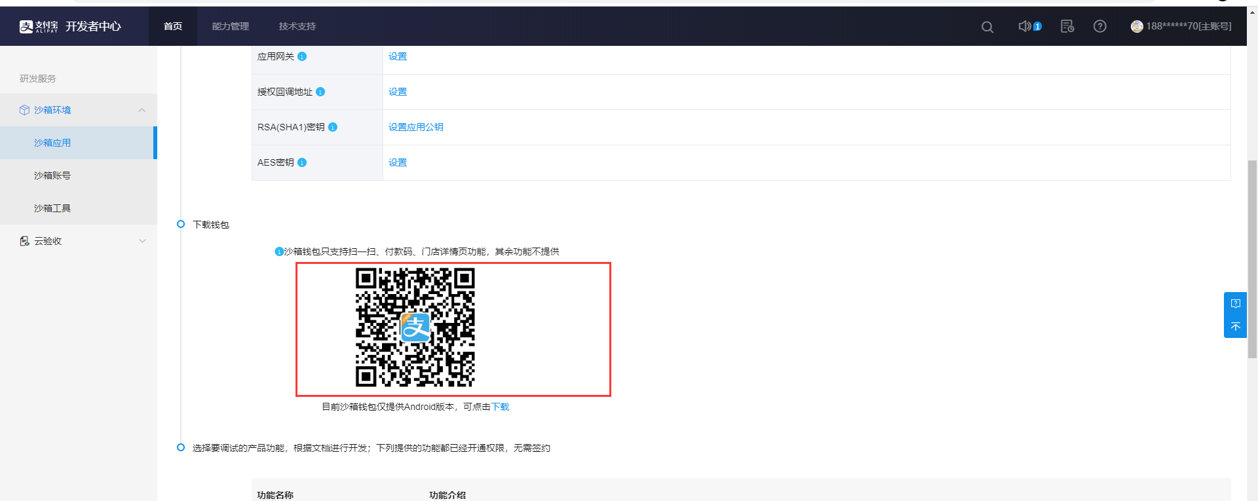Click info icon next to 授权回调地址
This screenshot has width=1258, height=501.
click(x=320, y=92)
